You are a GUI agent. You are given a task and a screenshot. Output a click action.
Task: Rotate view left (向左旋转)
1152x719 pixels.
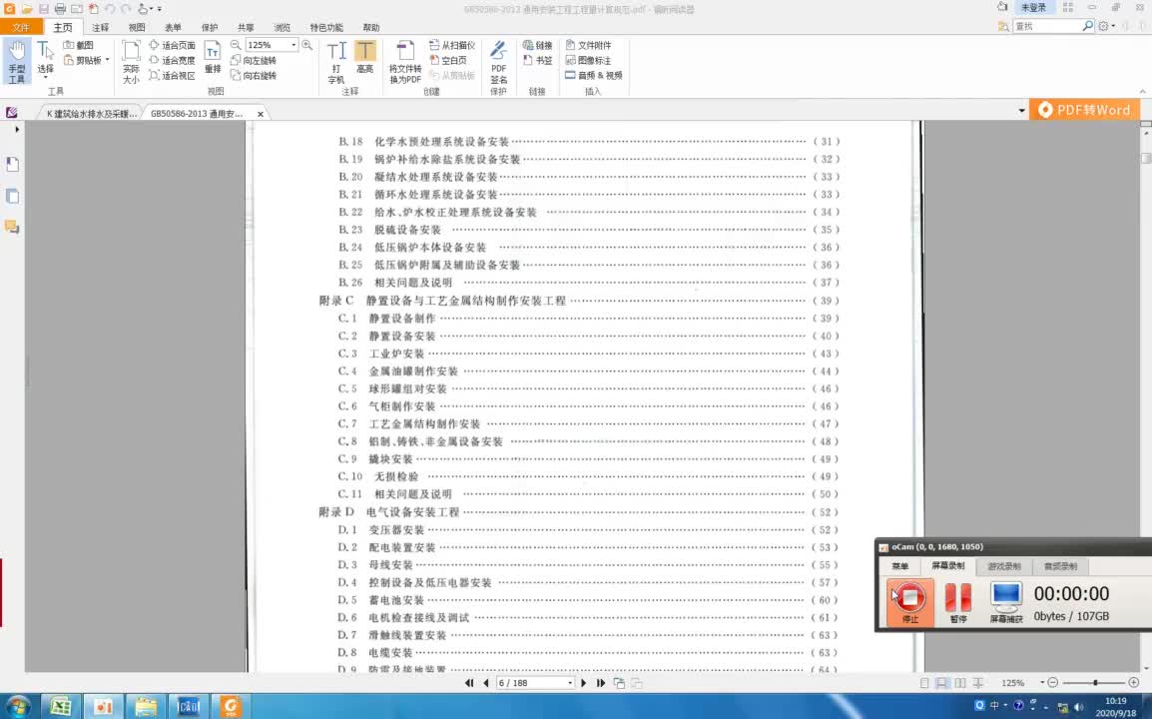pyautogui.click(x=254, y=60)
